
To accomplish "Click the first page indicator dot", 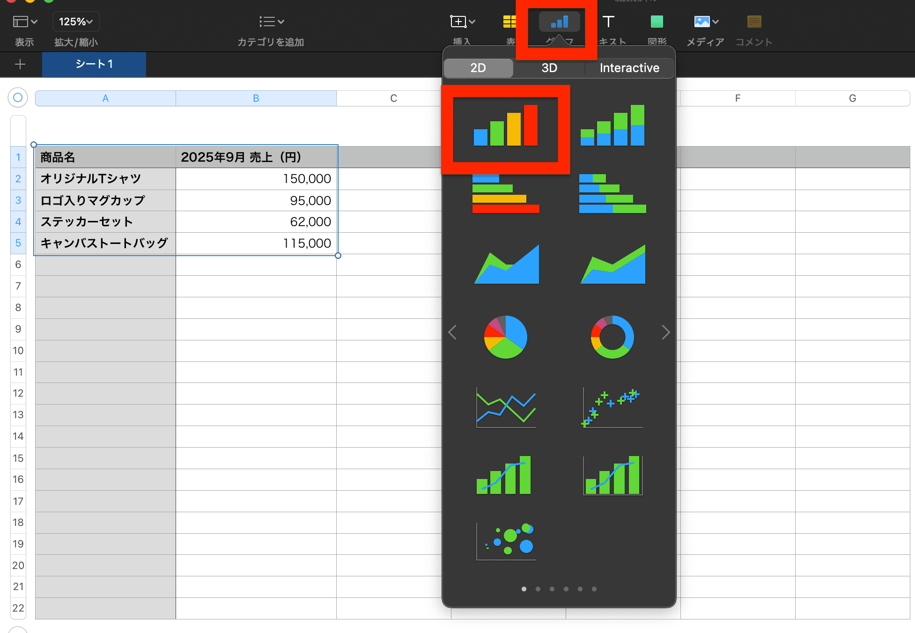I will point(524,589).
